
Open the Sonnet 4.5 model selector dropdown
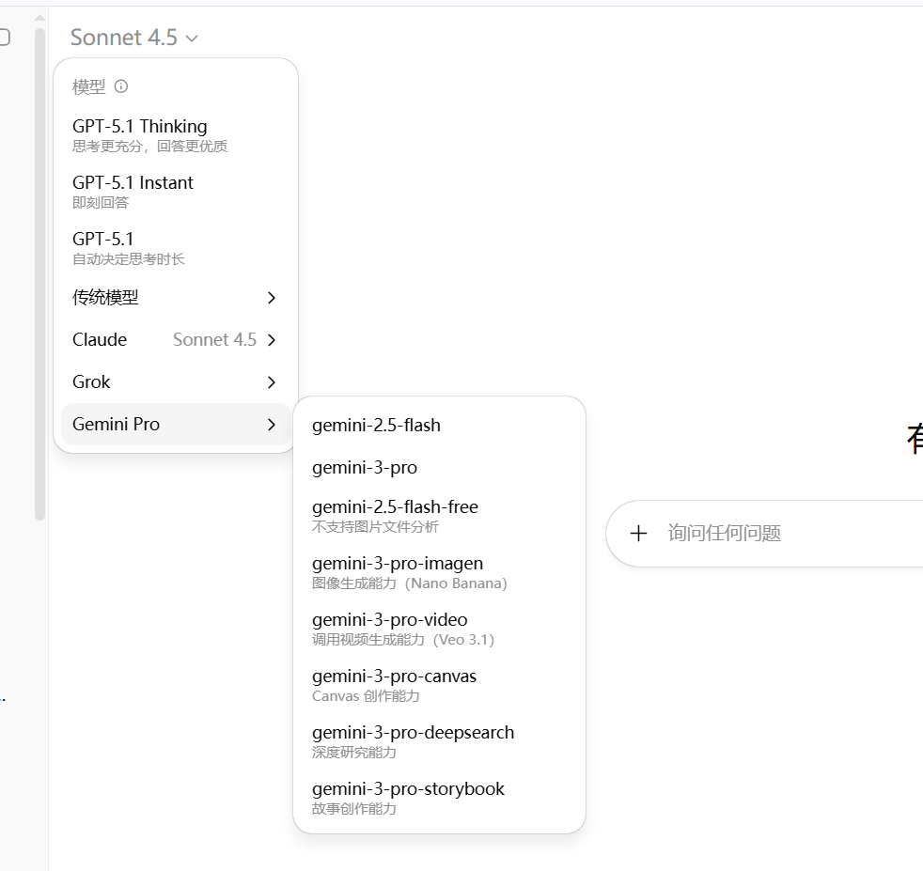[x=134, y=38]
